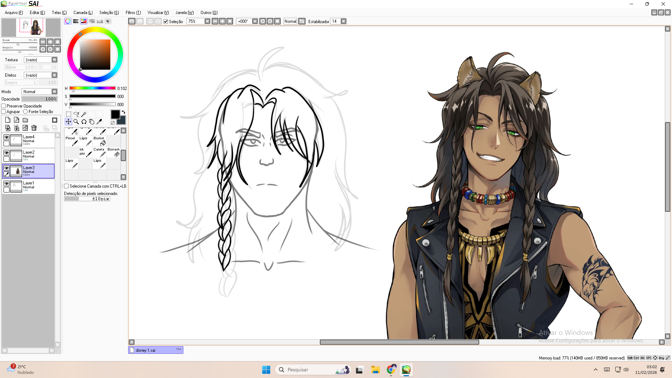Click the hue slider bar
This screenshot has height=378, width=672.
pyautogui.click(x=92, y=88)
